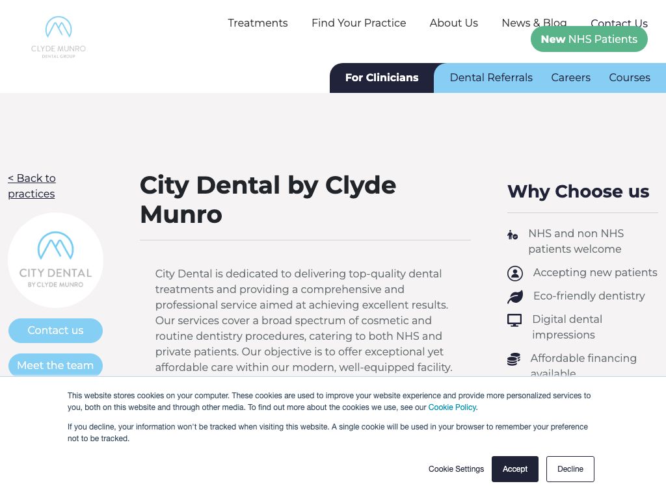Image resolution: width=666 pixels, height=499 pixels.
Task: Click the Eco-friendly dentistry leaf icon
Action: coord(515,296)
